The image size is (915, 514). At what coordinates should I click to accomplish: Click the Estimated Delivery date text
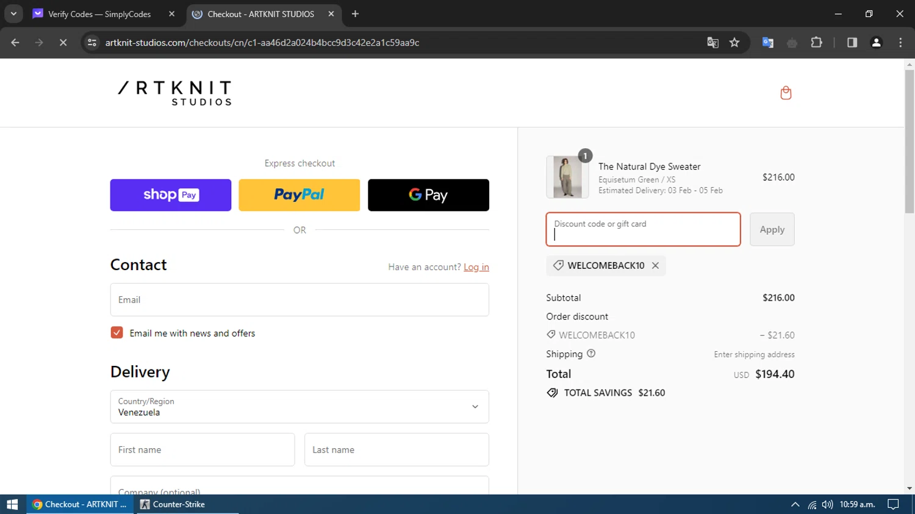[660, 190]
